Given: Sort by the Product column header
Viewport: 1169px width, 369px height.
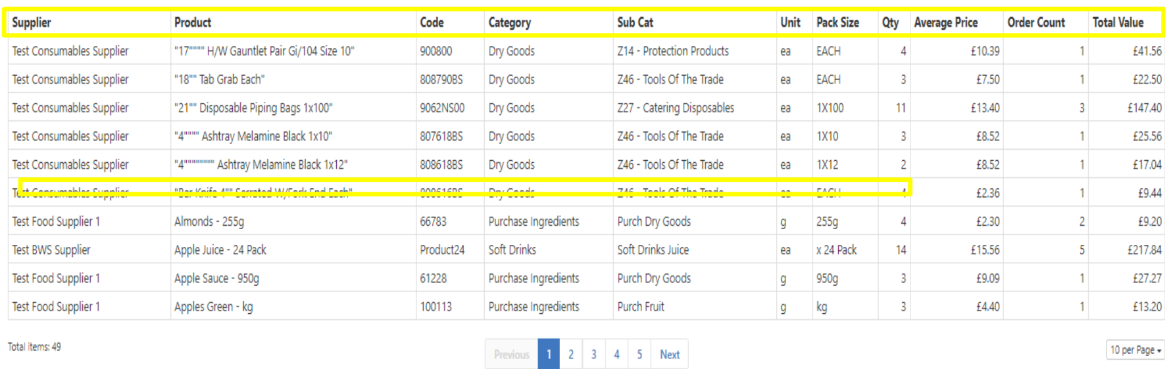Looking at the screenshot, I should pyautogui.click(x=193, y=22).
